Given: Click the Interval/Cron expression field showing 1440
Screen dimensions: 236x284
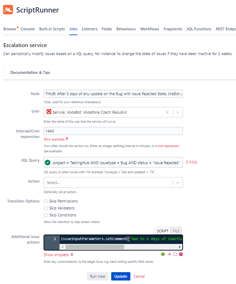Looking at the screenshot, I should tap(113, 131).
